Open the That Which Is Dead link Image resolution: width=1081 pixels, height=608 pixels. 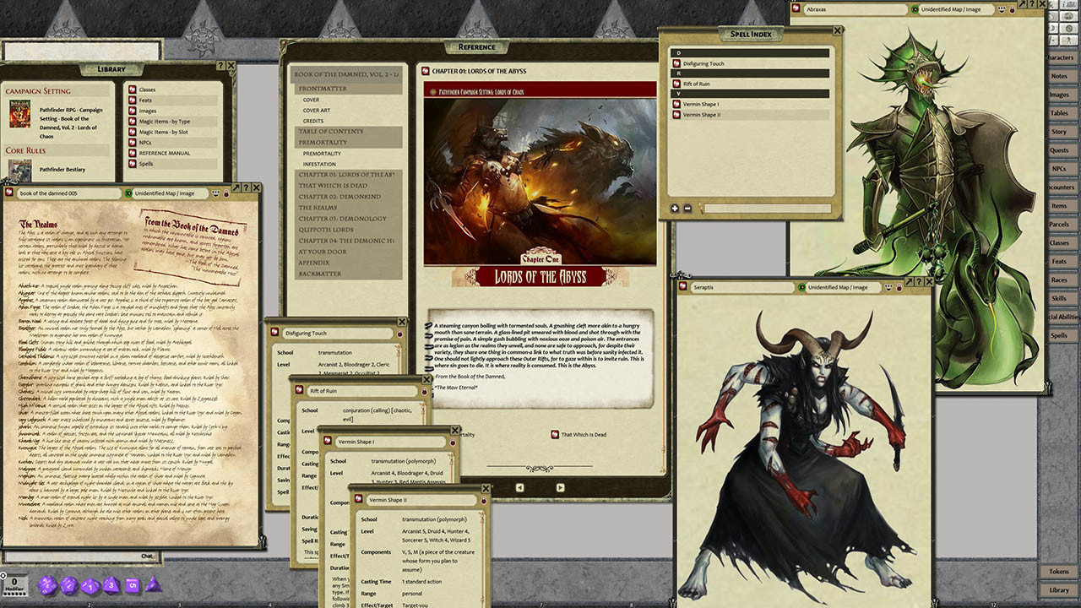pyautogui.click(x=554, y=435)
